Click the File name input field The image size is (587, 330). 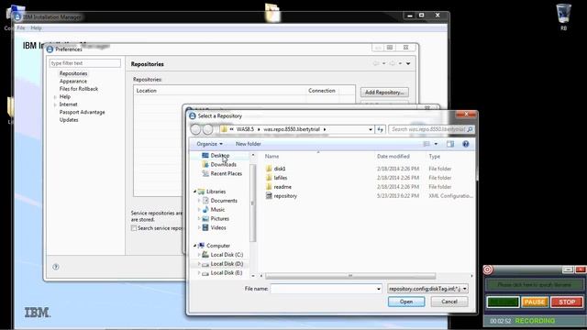[x=324, y=289]
